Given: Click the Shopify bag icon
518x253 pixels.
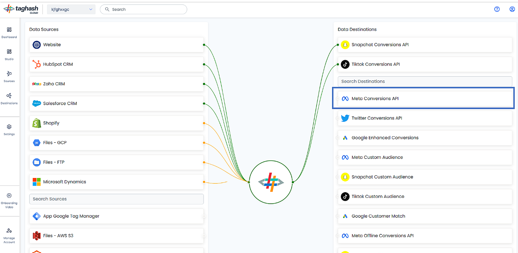Looking at the screenshot, I should [x=36, y=123].
